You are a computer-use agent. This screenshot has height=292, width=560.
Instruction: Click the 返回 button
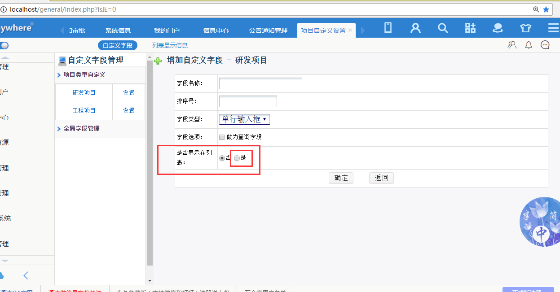[381, 178]
